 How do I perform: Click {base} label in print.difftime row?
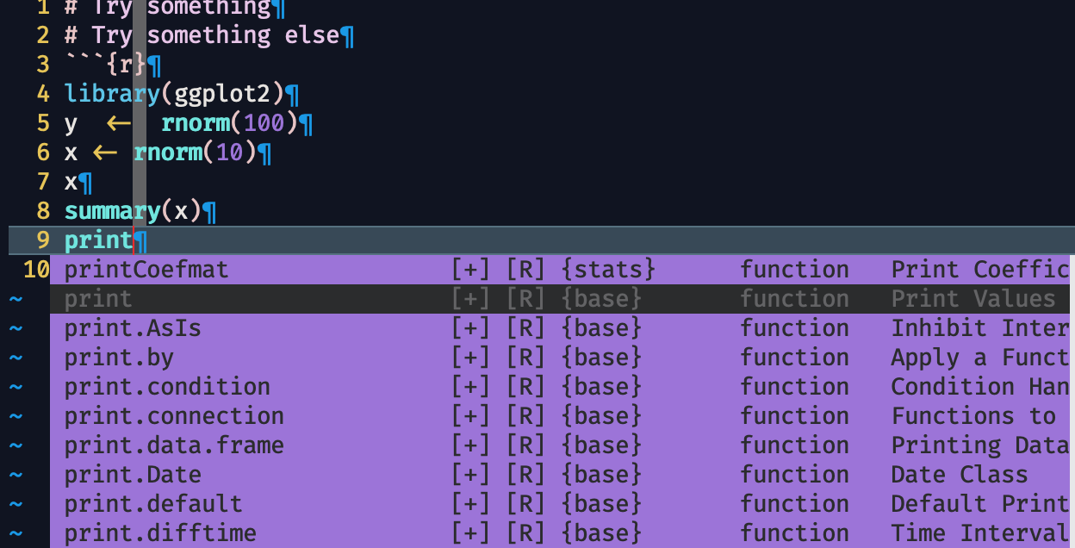(601, 533)
